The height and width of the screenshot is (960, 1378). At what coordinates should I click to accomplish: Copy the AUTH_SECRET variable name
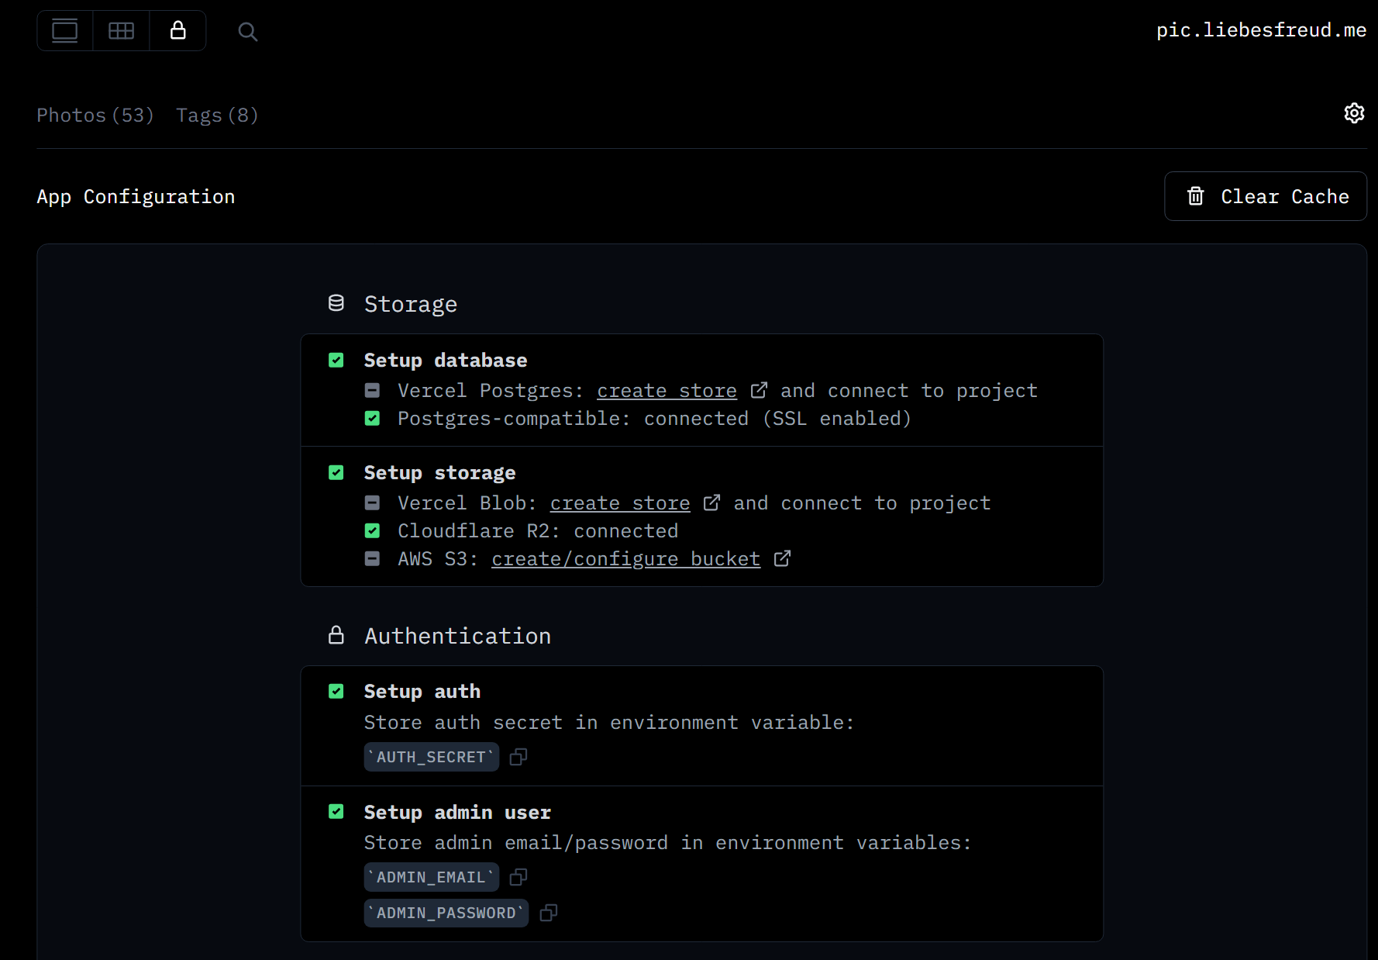518,757
